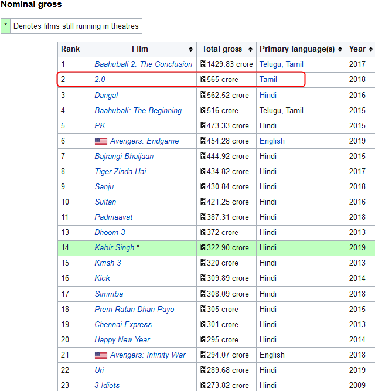Select the 565 crore gross cell
This screenshot has height=391, width=375.
coord(226,80)
